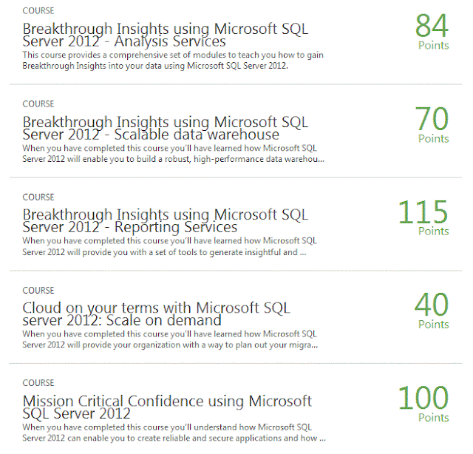
Task: Click the COURSE label above Mission Critical Confidence
Action: 38,383
